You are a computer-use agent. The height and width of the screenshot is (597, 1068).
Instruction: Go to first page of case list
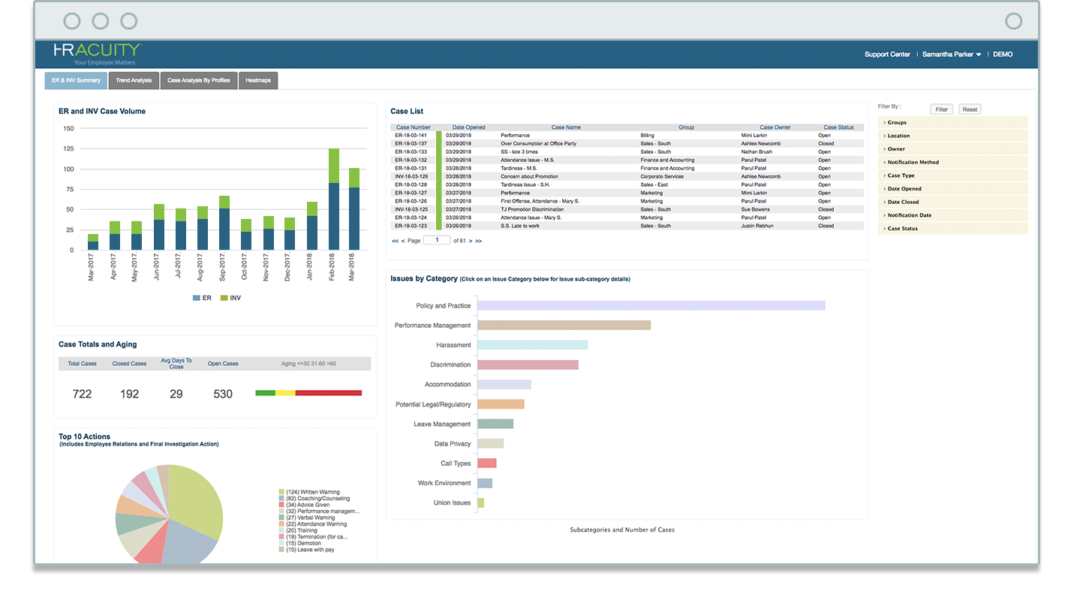coord(395,241)
